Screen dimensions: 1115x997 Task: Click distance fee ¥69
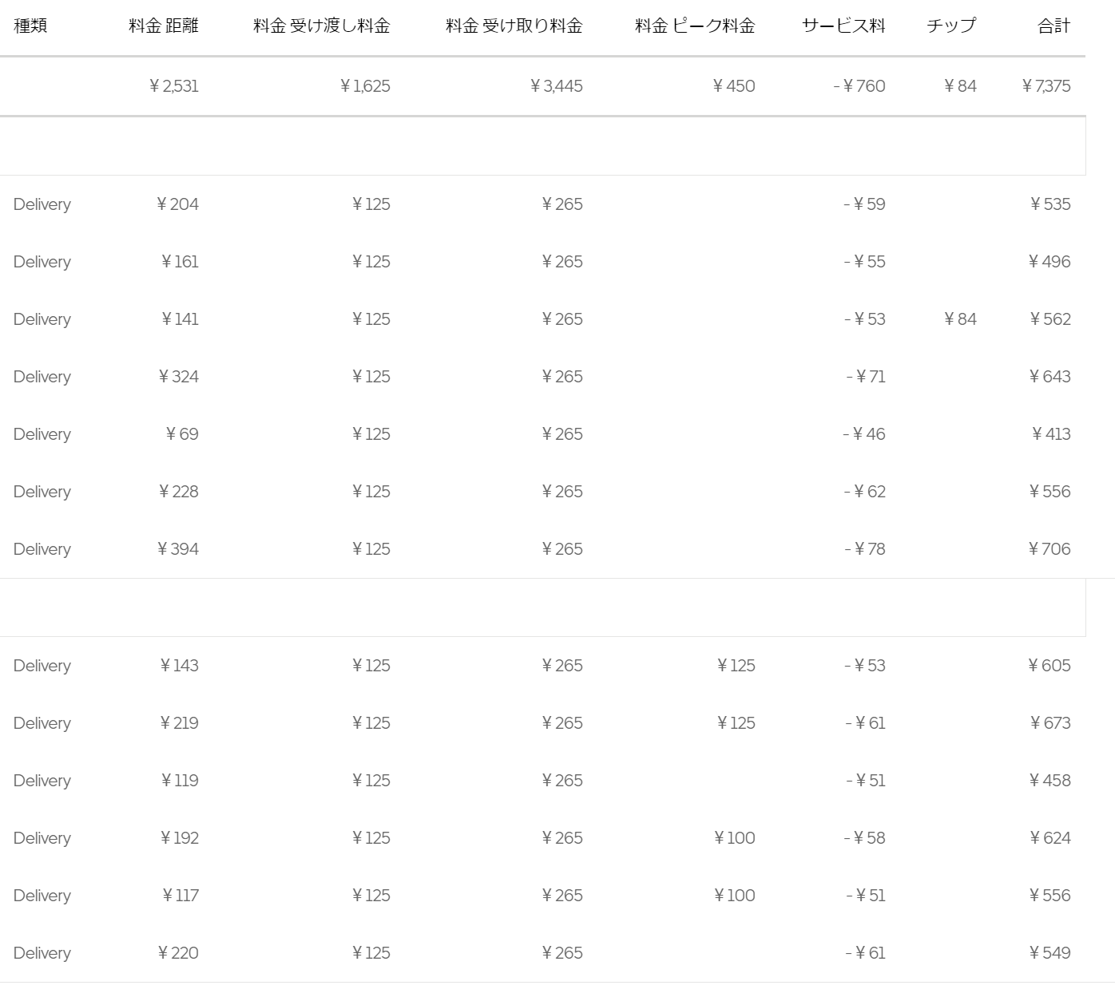click(182, 434)
